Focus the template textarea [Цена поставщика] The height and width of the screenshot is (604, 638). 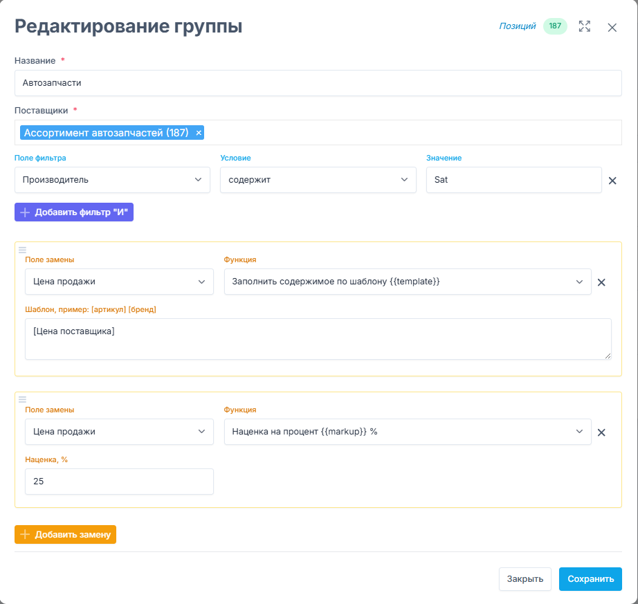click(x=318, y=339)
